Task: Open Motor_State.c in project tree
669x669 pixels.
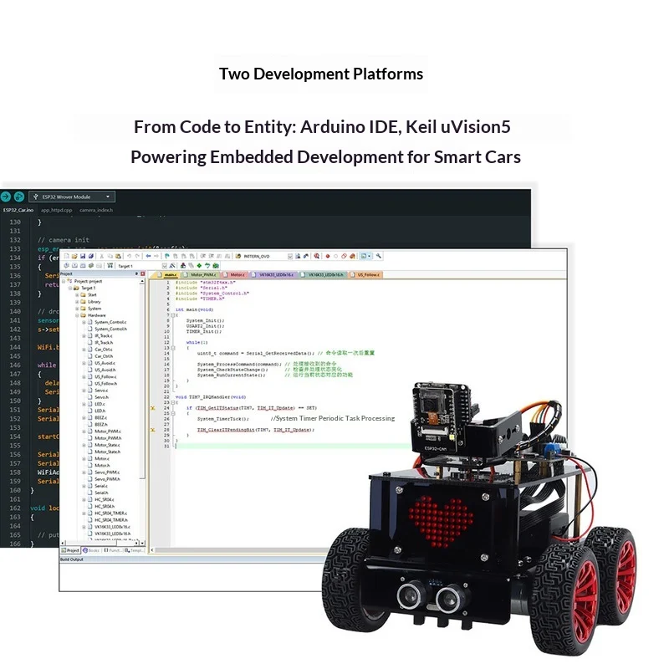Action: coord(108,445)
